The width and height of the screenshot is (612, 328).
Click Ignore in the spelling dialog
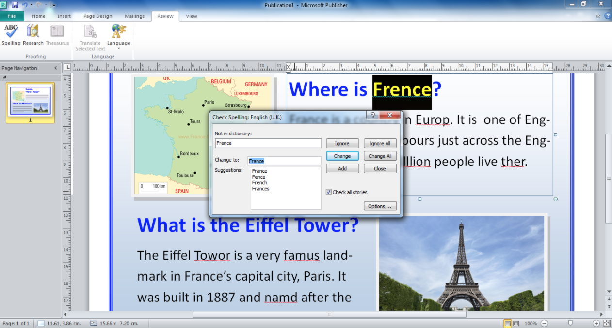342,143
